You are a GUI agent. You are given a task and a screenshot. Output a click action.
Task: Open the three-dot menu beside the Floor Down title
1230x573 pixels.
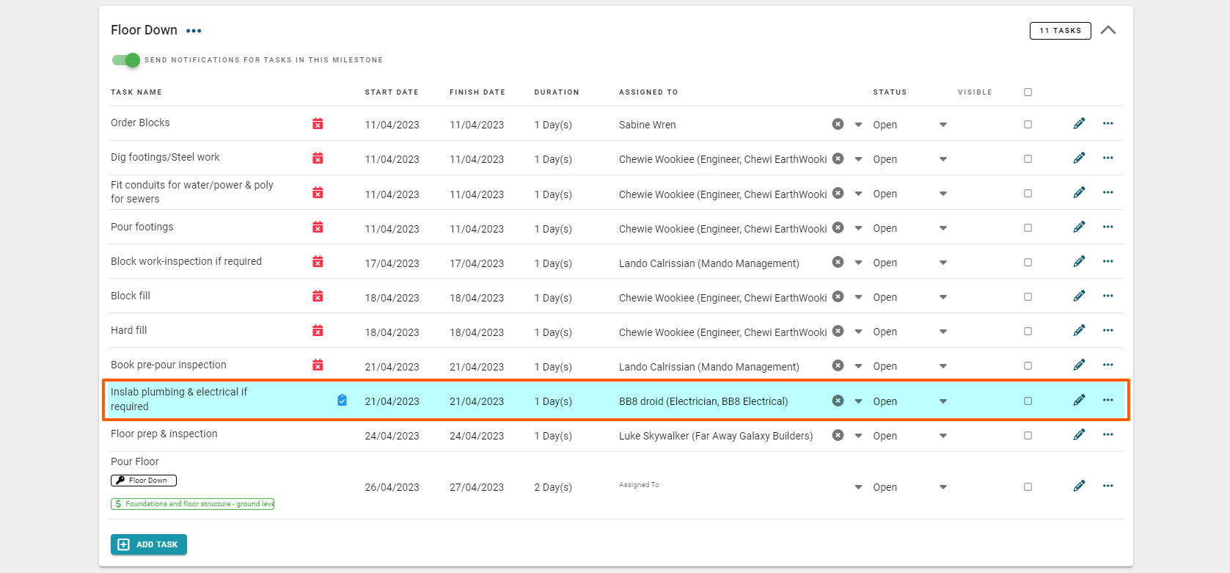point(194,31)
